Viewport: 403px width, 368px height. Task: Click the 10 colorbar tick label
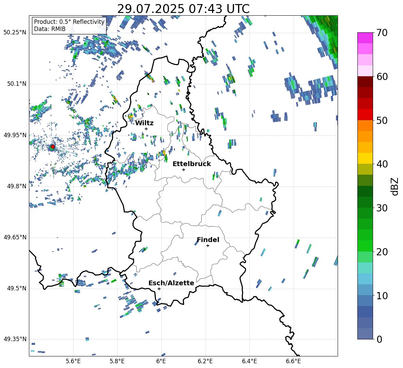coord(382,295)
